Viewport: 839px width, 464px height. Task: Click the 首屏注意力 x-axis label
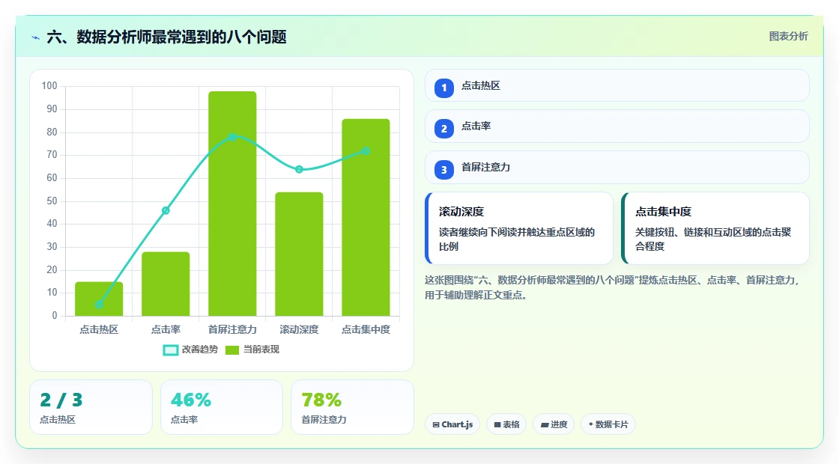click(232, 329)
